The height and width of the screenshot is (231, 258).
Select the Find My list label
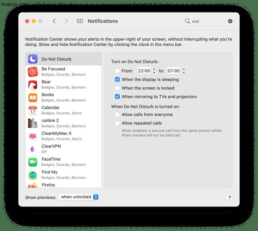pyautogui.click(x=50, y=172)
